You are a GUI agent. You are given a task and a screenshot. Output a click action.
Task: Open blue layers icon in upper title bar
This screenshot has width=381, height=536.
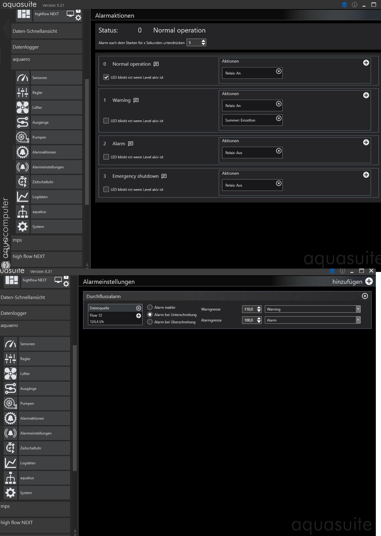click(344, 5)
